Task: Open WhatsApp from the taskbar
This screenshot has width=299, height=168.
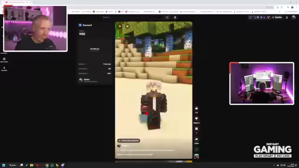Action: [x=52, y=165]
